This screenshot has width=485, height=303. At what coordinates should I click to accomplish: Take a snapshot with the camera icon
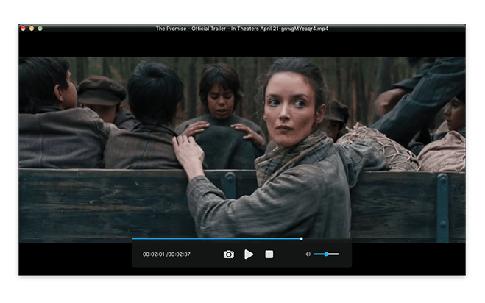point(229,254)
